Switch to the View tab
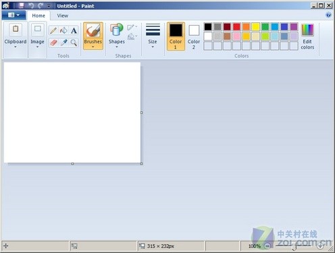 [63, 16]
